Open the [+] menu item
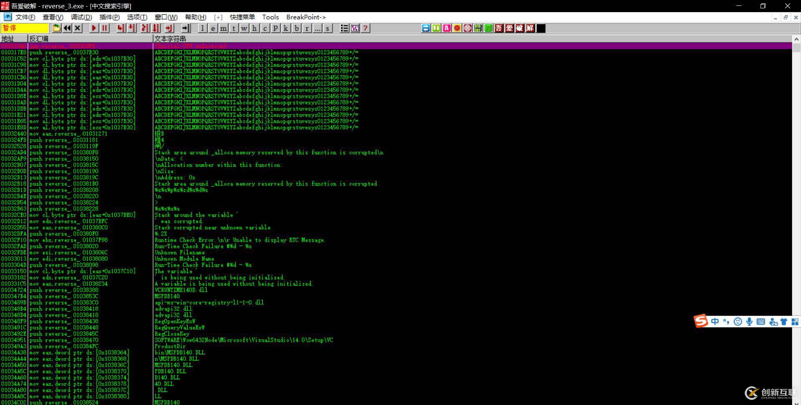The width and height of the screenshot is (801, 405). pyautogui.click(x=218, y=17)
